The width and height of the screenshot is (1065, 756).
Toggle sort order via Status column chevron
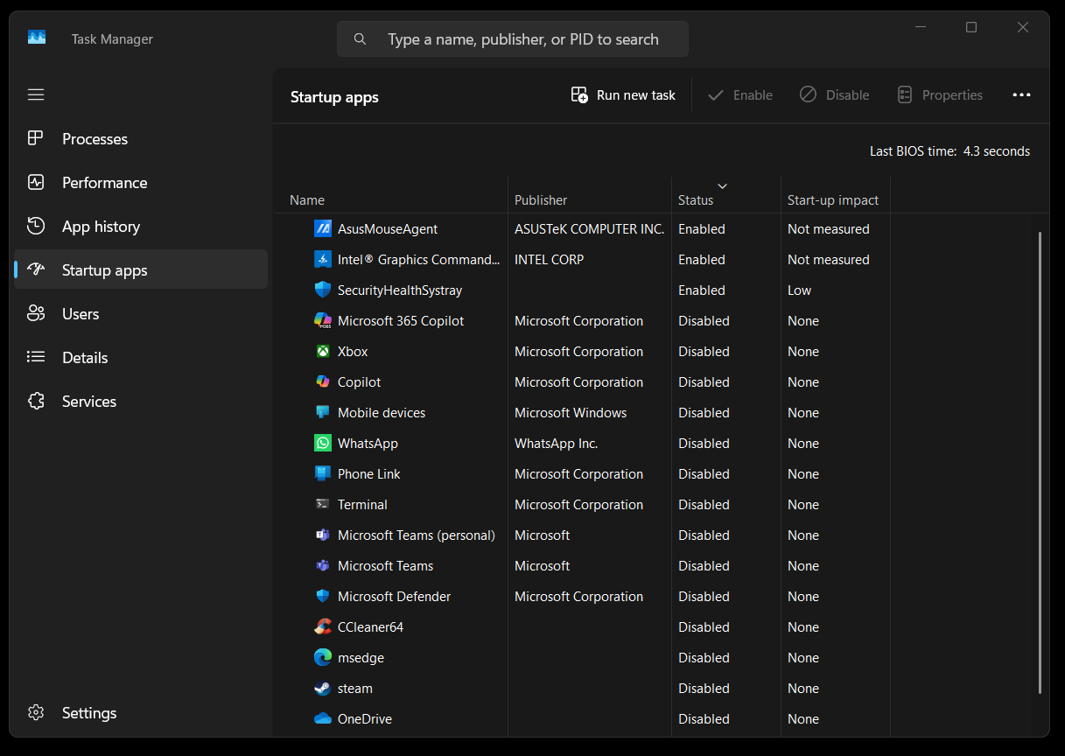[x=722, y=185]
